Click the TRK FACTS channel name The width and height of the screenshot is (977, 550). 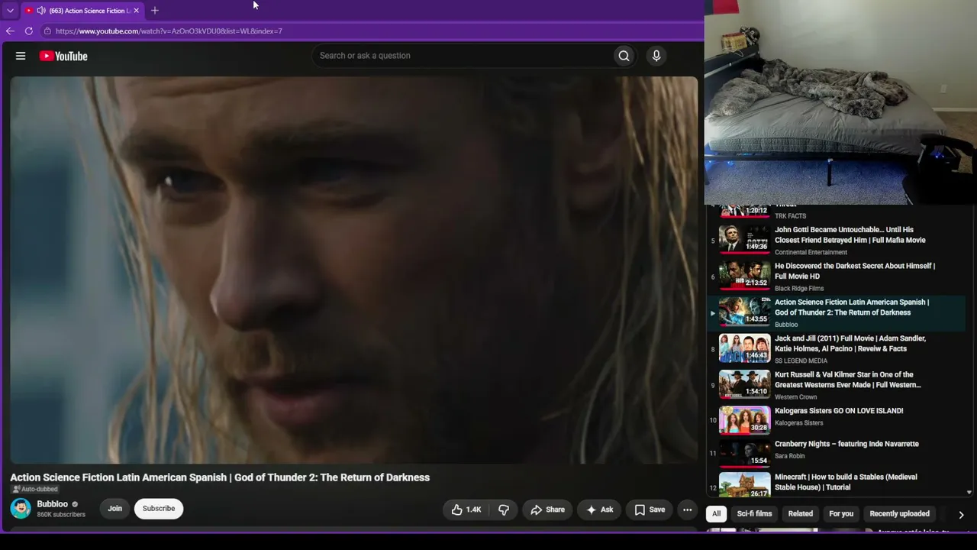[790, 216]
